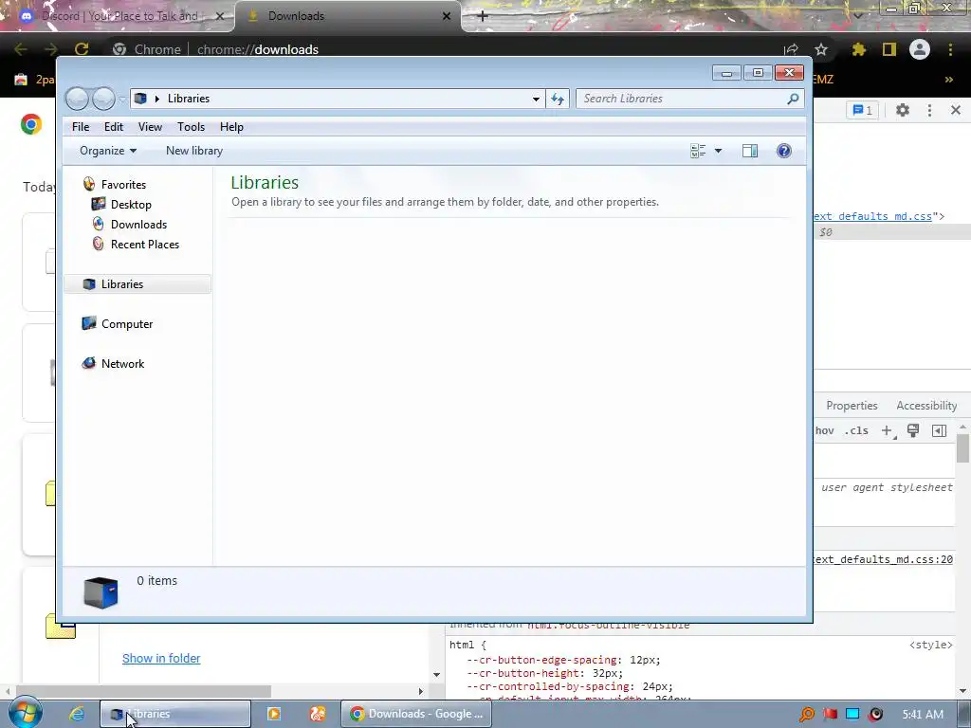
Task: Open the view options dropdown arrow
Action: (719, 151)
